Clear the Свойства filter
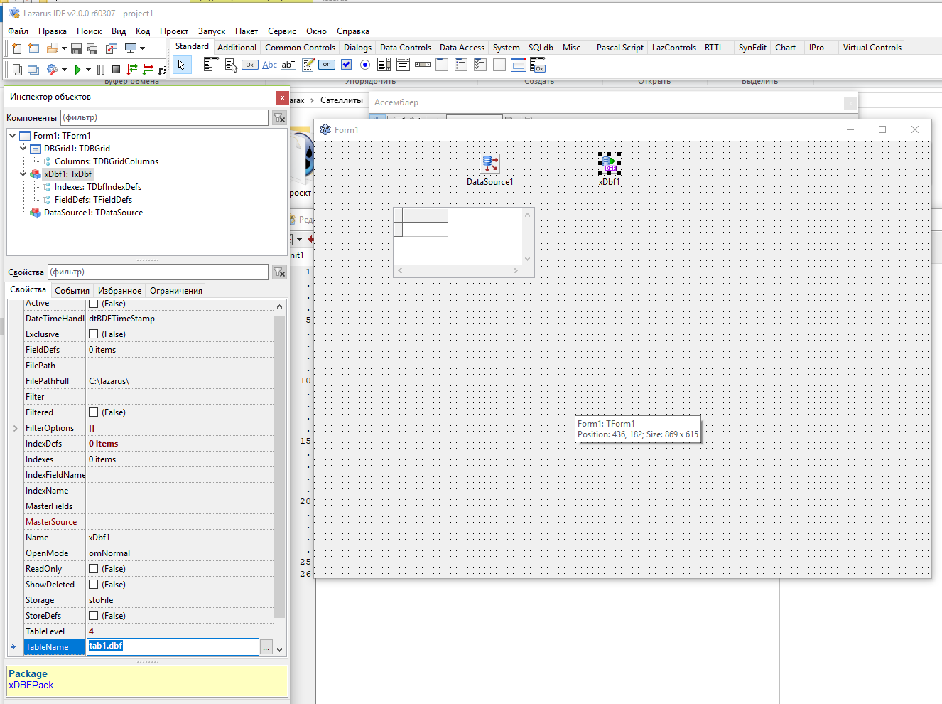Screen dimensions: 942x704 pyautogui.click(x=279, y=272)
